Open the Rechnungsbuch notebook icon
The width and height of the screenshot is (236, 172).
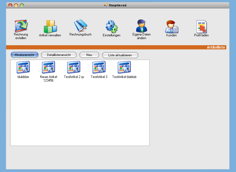pos(81,26)
